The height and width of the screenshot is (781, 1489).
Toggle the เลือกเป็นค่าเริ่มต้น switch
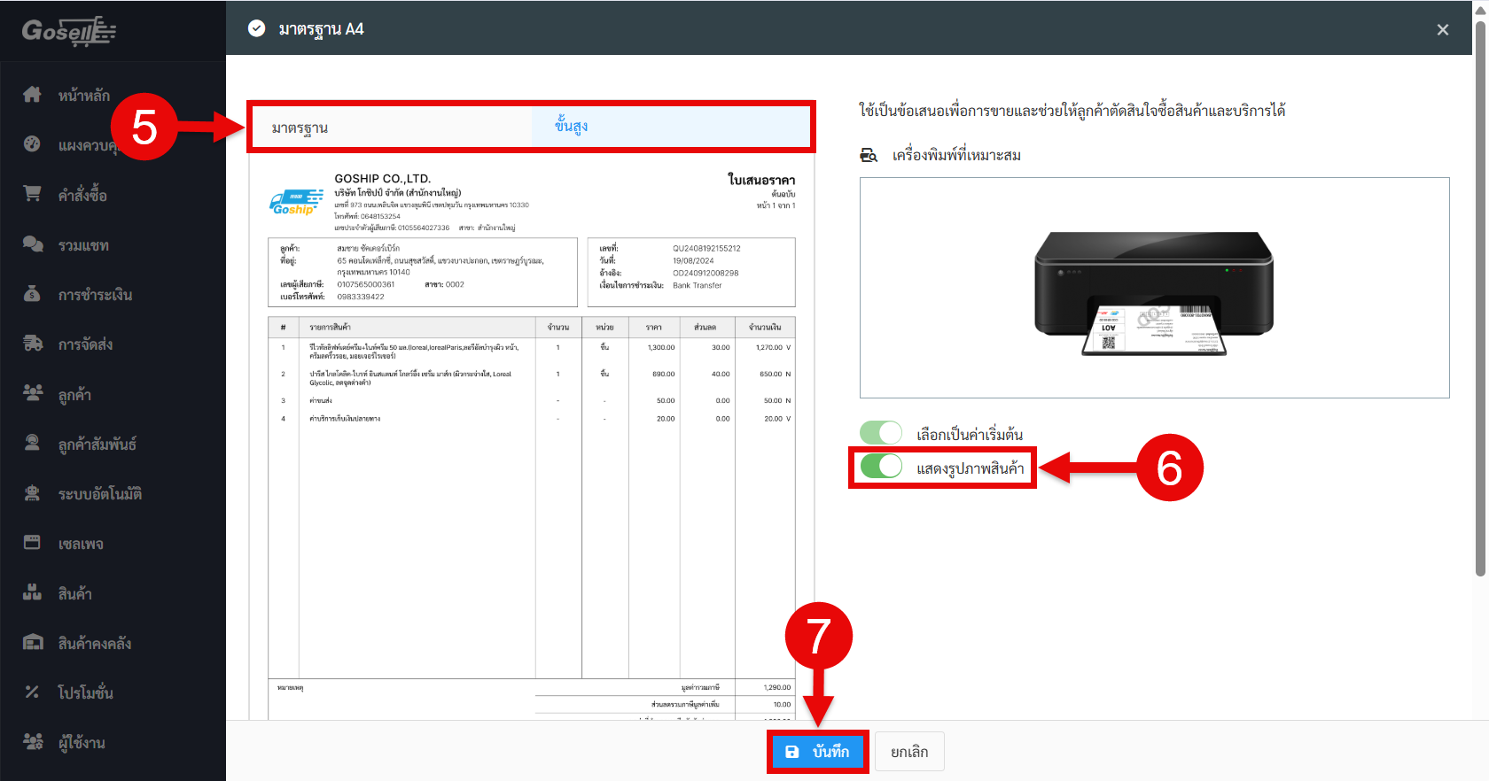881,433
